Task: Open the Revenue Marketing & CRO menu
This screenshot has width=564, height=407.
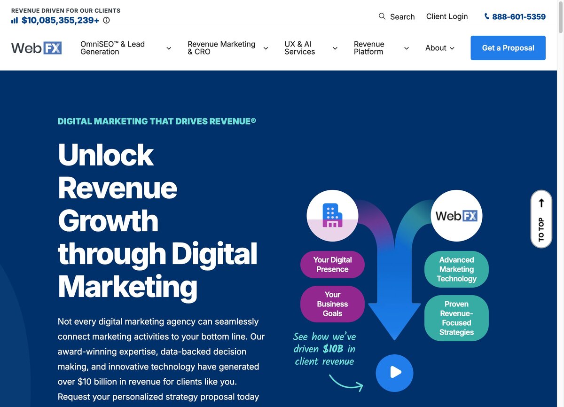Action: 221,48
